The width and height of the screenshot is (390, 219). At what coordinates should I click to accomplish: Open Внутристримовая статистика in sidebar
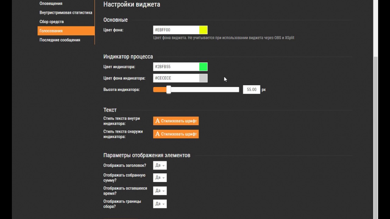(x=66, y=13)
